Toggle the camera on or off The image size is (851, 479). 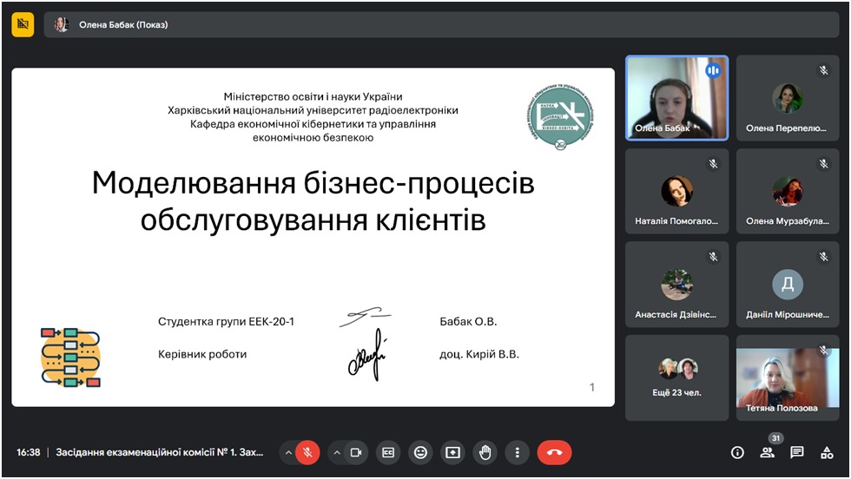(x=355, y=452)
